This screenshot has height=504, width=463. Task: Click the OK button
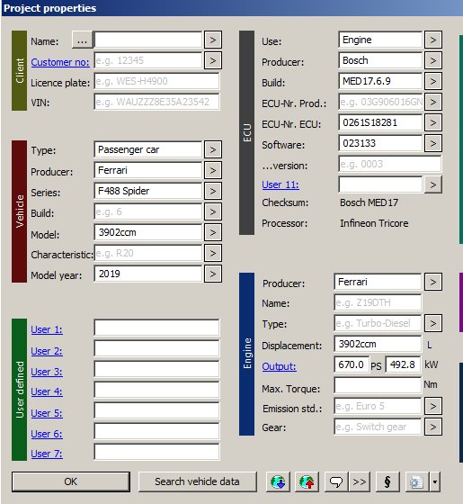(71, 481)
